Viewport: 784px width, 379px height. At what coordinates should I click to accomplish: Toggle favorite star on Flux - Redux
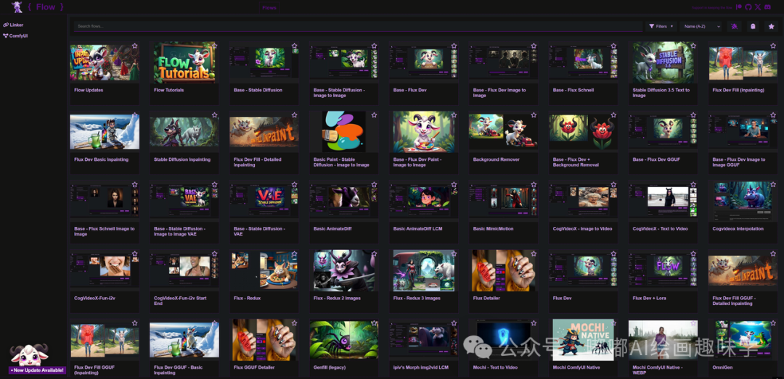[295, 254]
